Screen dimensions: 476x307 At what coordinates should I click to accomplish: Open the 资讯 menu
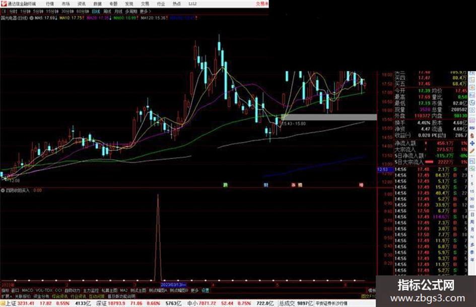82,4
